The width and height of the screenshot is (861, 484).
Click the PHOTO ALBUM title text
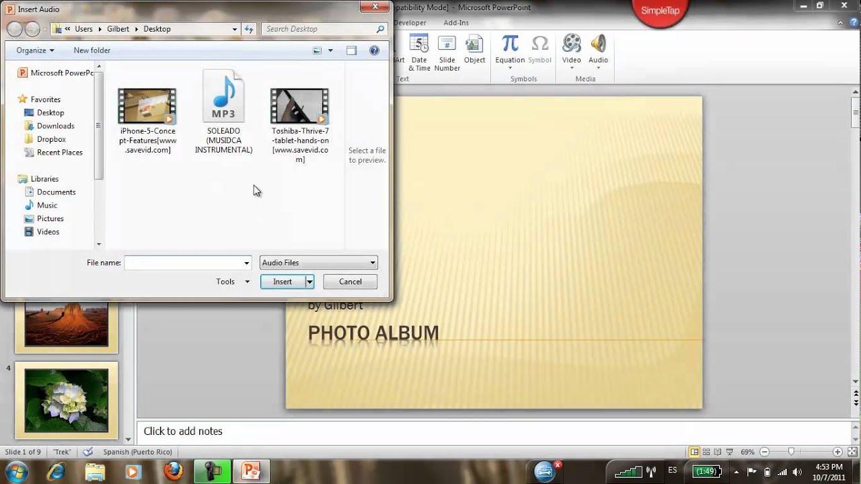[x=373, y=333]
